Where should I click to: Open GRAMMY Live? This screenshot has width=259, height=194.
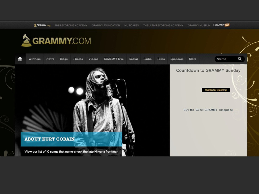pyautogui.click(x=114, y=59)
